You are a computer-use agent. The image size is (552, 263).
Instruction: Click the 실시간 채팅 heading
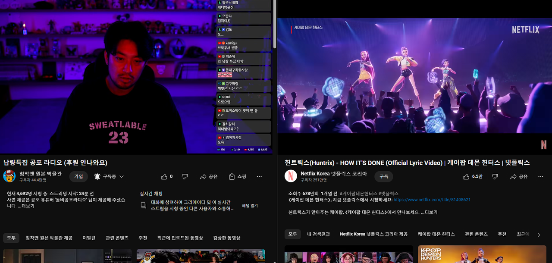coord(151,194)
